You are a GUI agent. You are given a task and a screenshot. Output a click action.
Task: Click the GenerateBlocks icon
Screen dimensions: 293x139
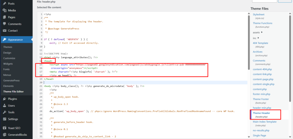coord(5,135)
